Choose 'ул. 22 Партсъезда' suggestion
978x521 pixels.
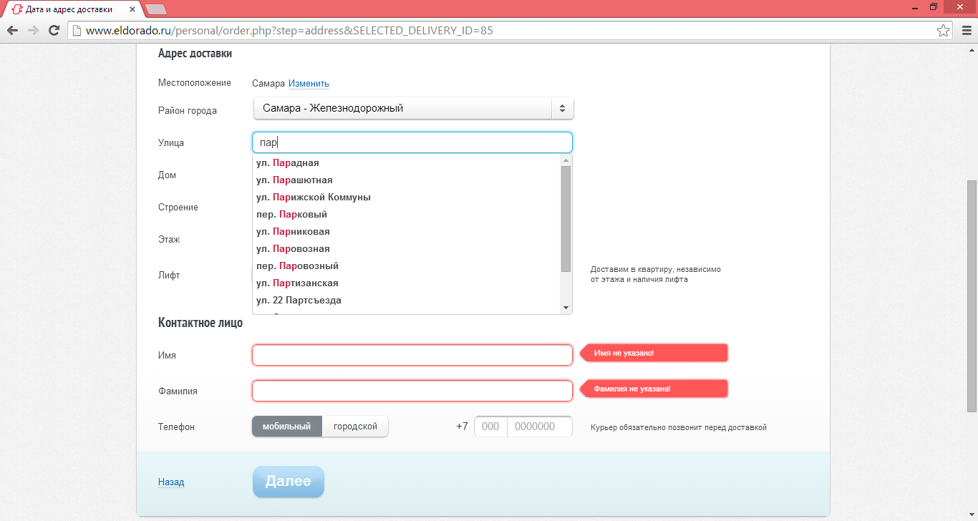406,301
